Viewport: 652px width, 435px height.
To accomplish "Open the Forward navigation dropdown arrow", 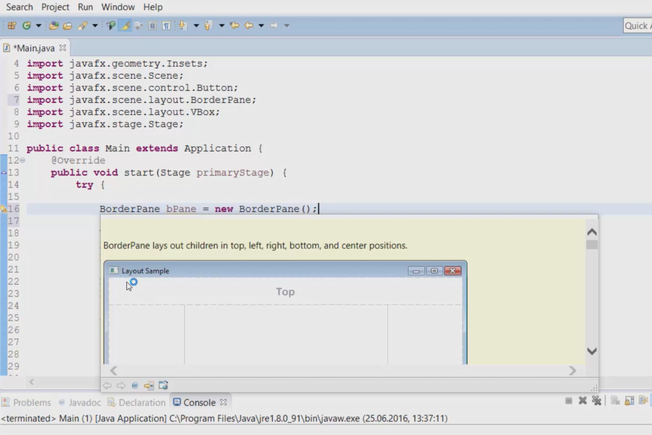I will [x=285, y=25].
